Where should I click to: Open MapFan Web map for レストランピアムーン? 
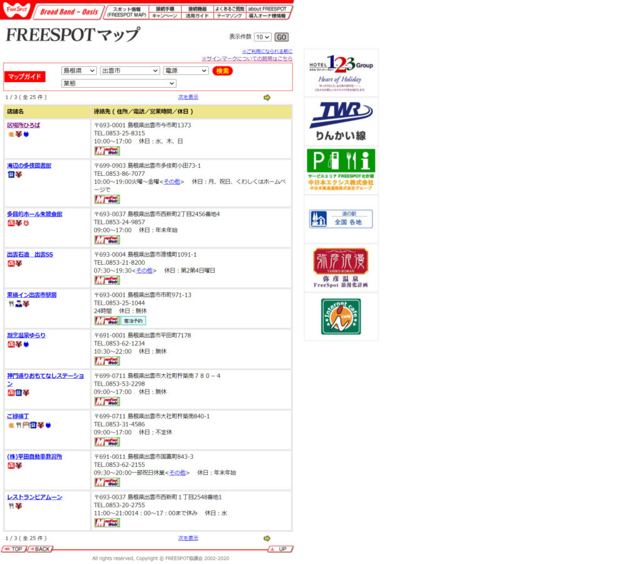click(x=107, y=523)
